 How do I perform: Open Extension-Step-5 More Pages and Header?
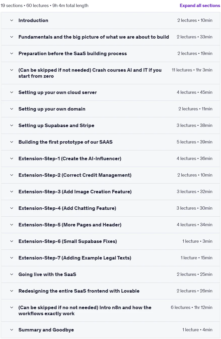coord(110,225)
